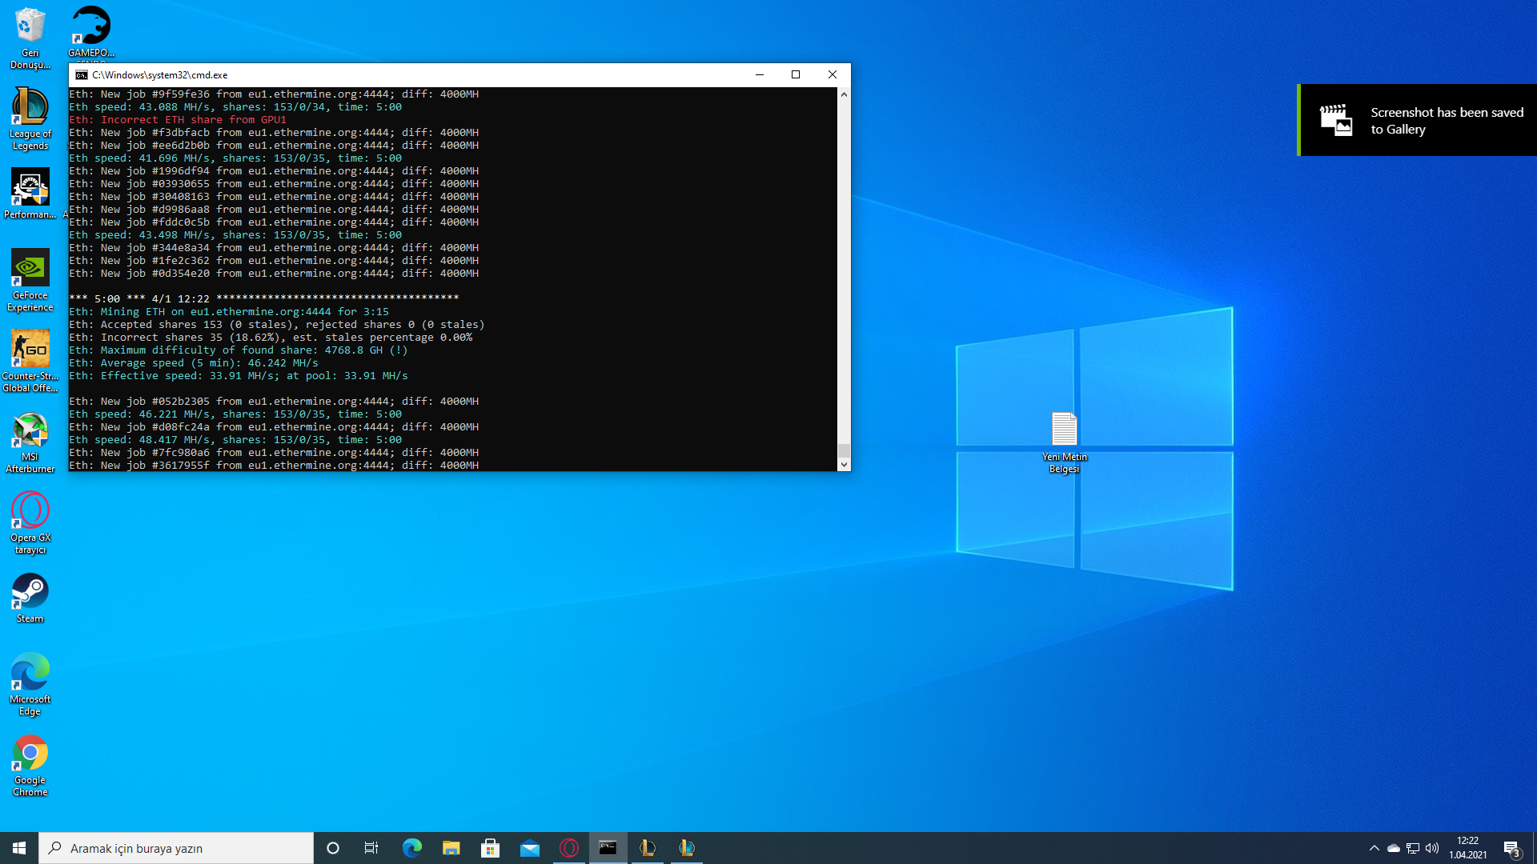1537x864 pixels.
Task: Click the Opera GX taskbar icon
Action: [569, 848]
